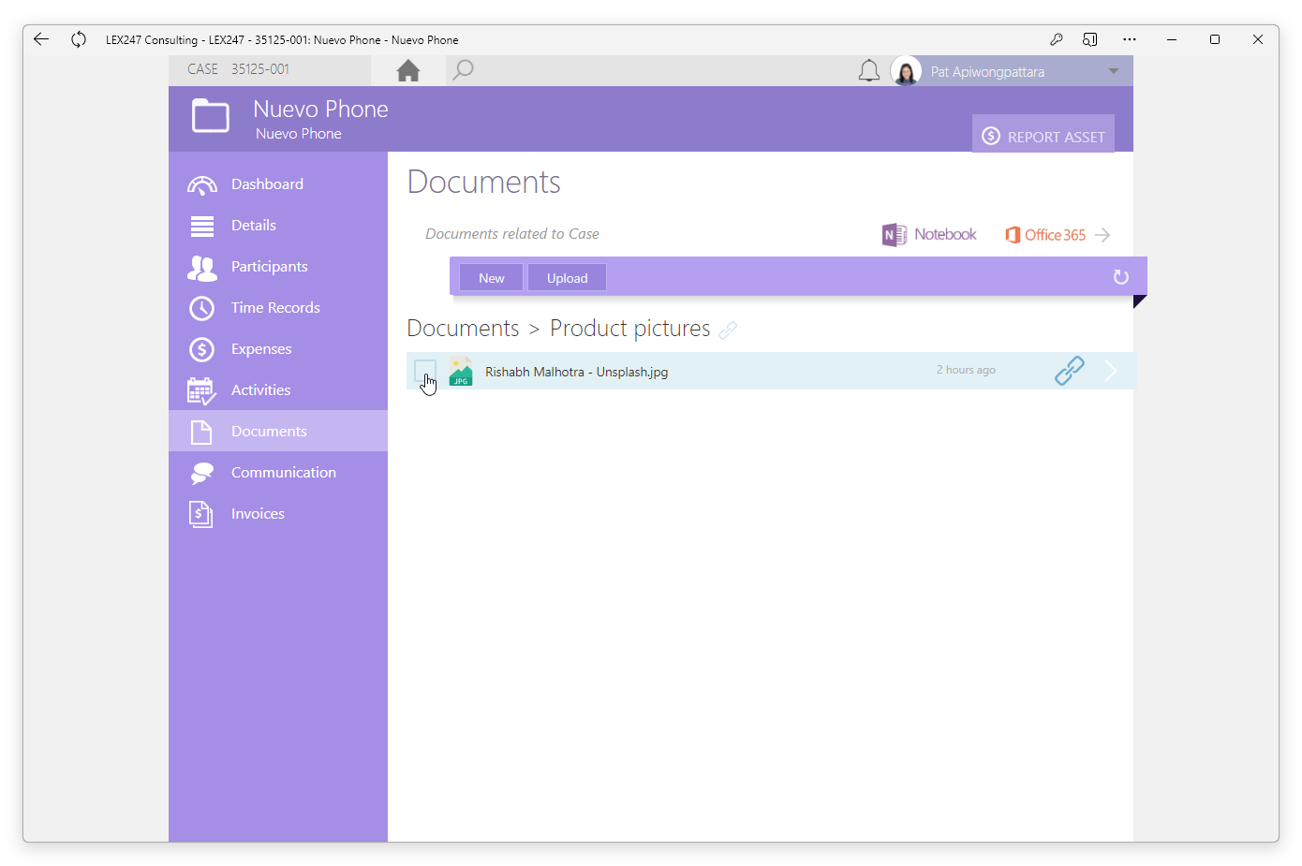Open the Dashboard section

[278, 184]
